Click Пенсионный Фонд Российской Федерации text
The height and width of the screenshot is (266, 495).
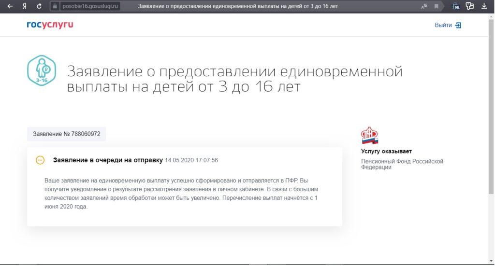pos(402,164)
